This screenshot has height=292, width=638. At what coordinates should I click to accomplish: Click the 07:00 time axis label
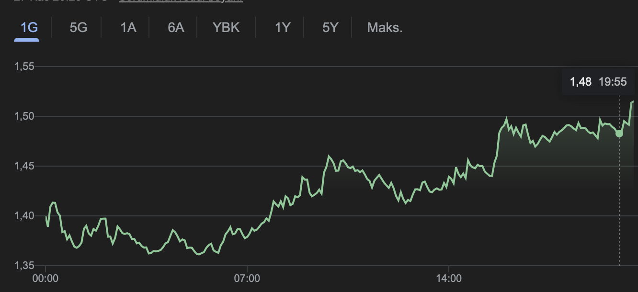click(x=247, y=278)
